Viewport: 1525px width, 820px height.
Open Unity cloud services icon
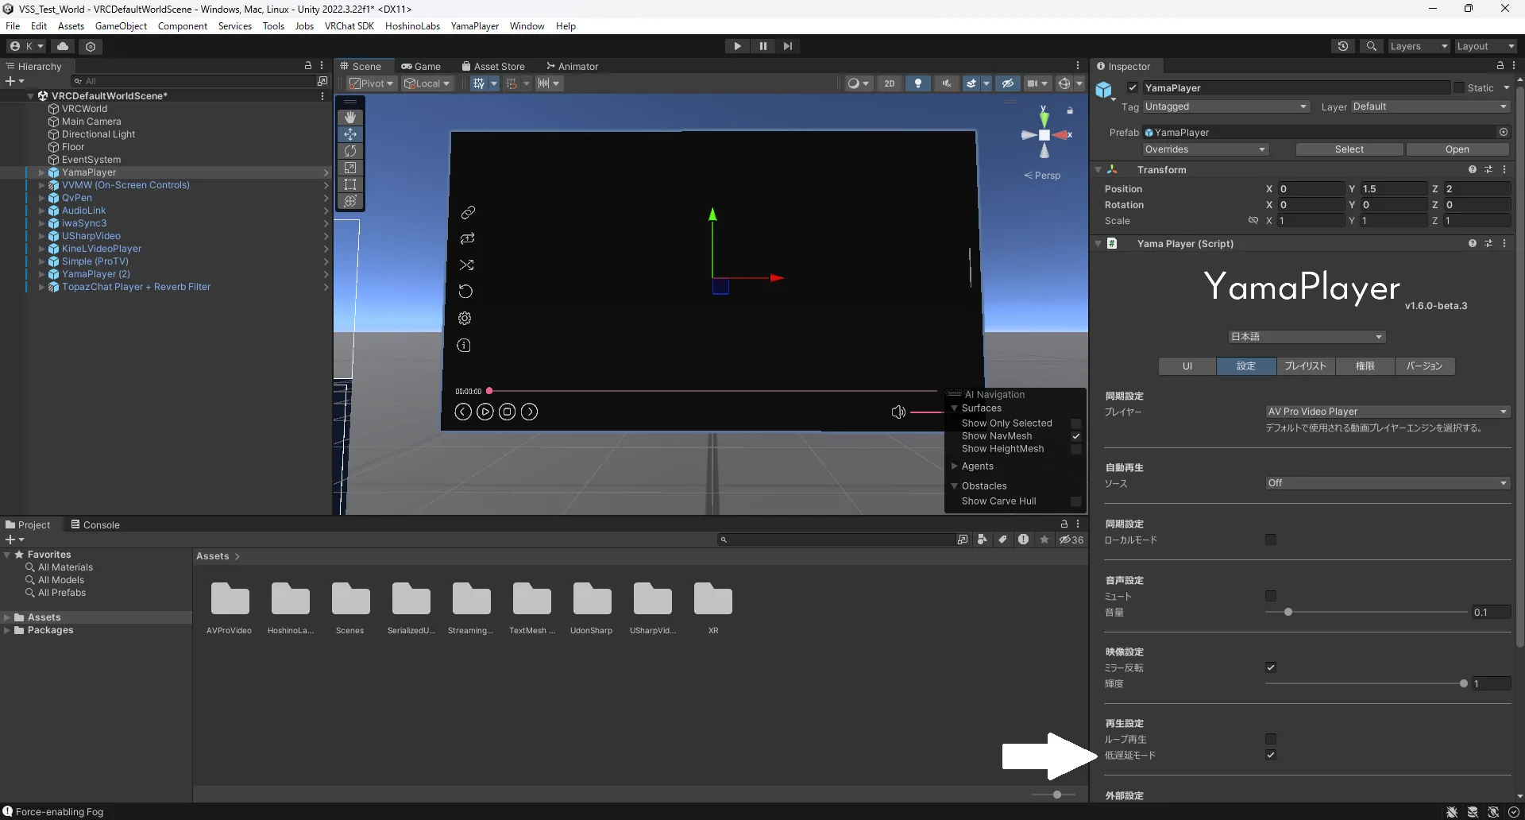click(x=63, y=46)
